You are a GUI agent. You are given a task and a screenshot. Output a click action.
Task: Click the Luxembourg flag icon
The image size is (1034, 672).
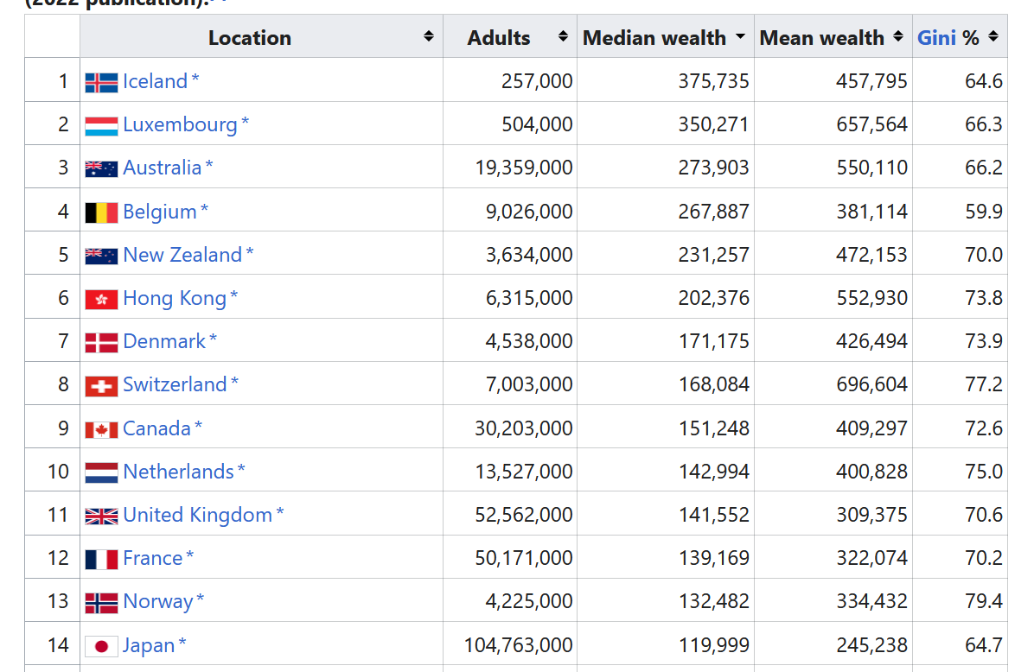101,126
